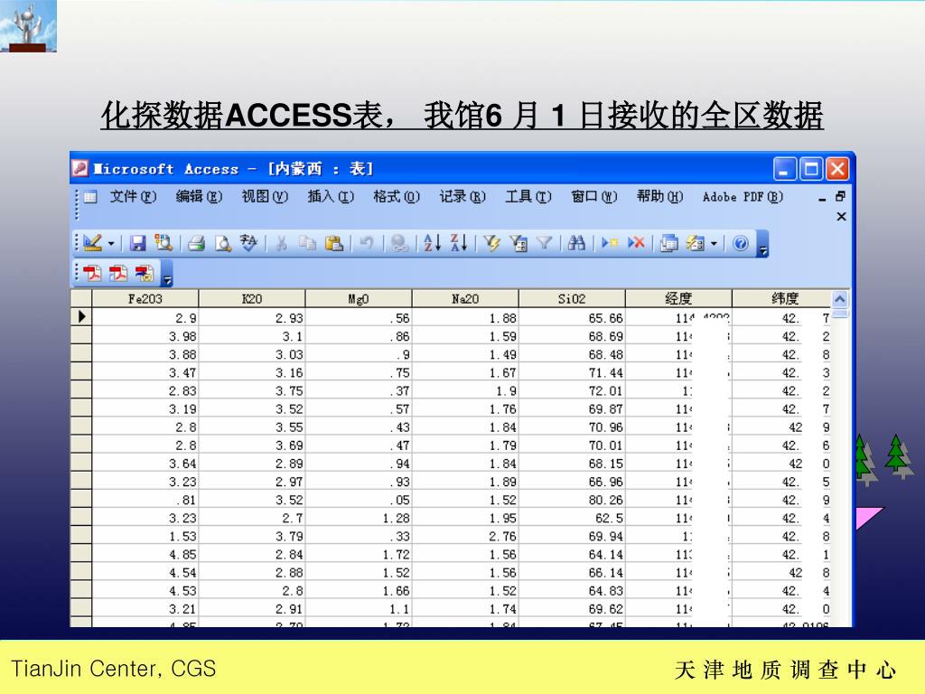This screenshot has height=694, width=925.
Task: Open the 格式(O) menu
Action: [x=397, y=196]
